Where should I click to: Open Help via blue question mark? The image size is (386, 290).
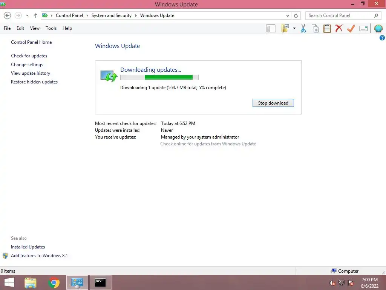pyautogui.click(x=382, y=38)
